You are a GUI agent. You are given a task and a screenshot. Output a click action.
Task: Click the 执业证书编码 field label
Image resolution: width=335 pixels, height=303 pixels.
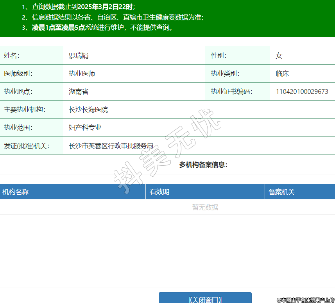click(x=231, y=91)
